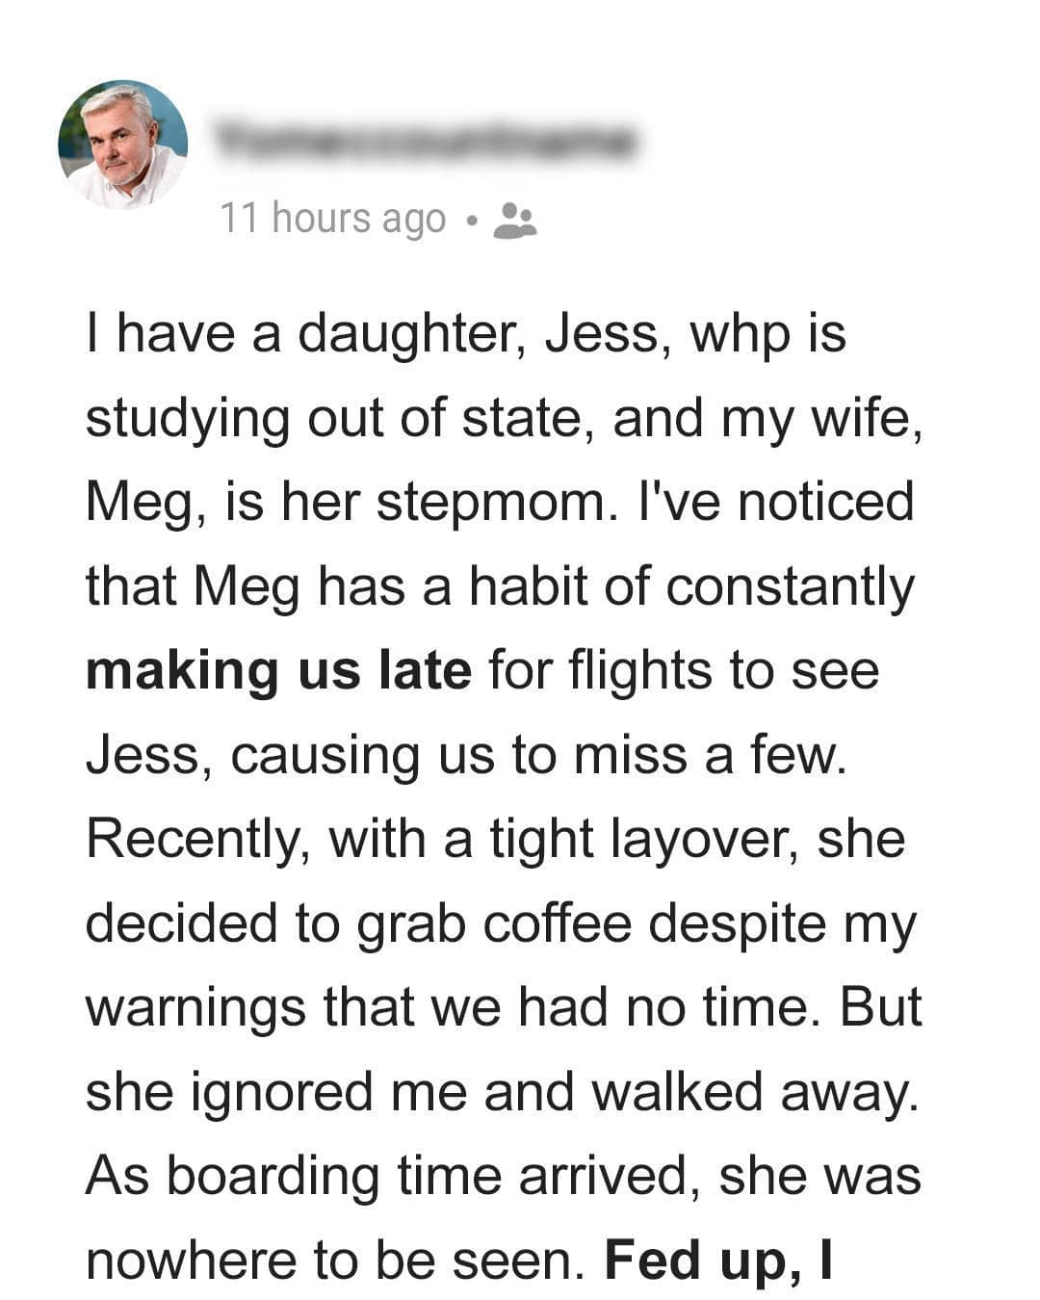The width and height of the screenshot is (1040, 1300).
Task: Click the word "studying" in the post
Action: [x=188, y=419]
